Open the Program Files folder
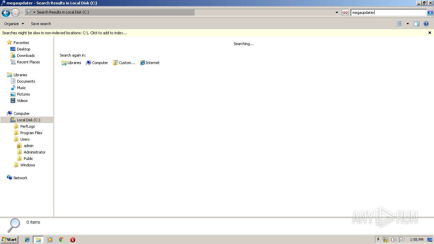This screenshot has height=244, width=434. tap(31, 133)
